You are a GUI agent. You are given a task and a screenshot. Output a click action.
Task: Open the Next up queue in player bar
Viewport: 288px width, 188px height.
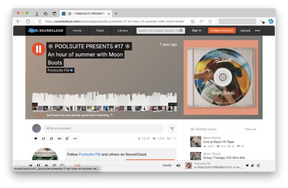point(258,166)
